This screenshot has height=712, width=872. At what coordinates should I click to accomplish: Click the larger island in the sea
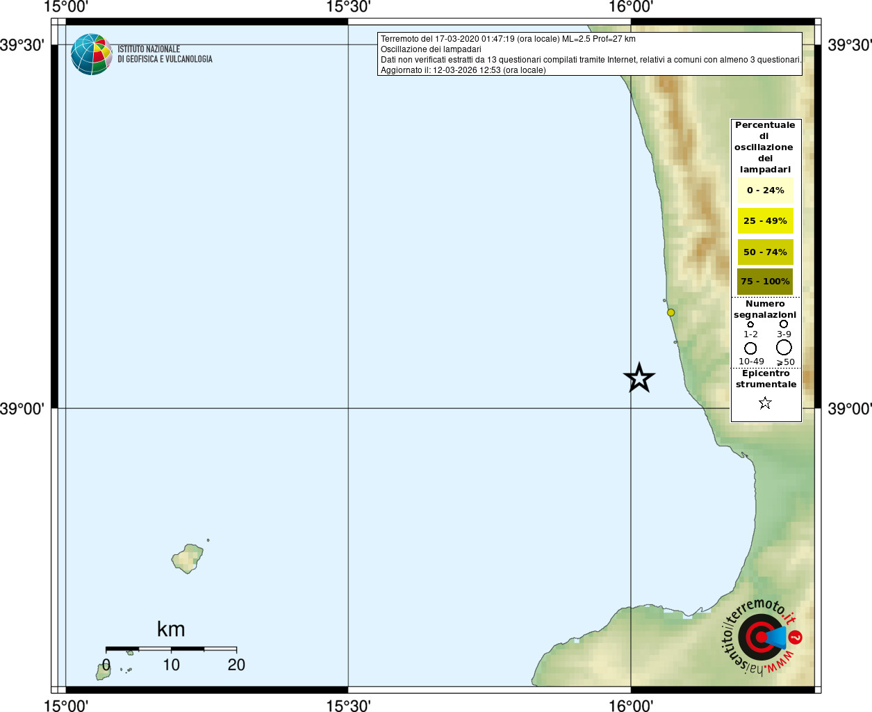[188, 558]
